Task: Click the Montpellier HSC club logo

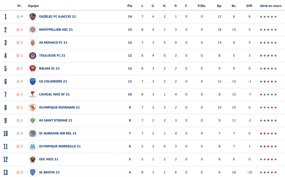Action: (33, 29)
